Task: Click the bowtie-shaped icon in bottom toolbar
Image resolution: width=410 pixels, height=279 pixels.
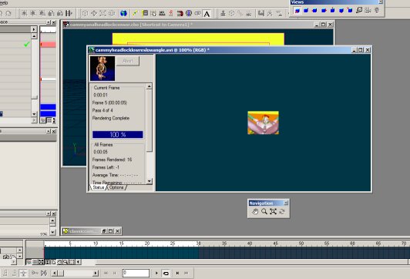Action: (44, 274)
